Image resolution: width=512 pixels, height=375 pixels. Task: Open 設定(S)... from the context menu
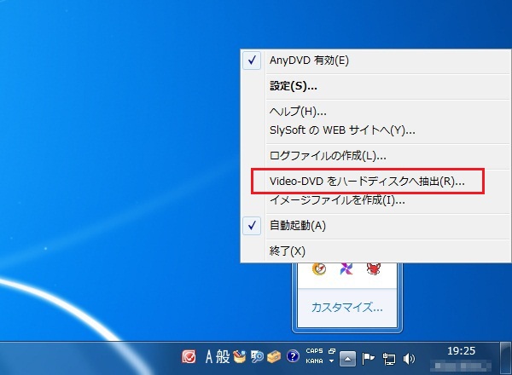coord(375,86)
